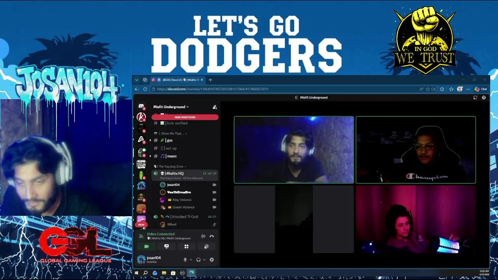The width and height of the screenshot is (498, 280).
Task: Click user YouthCrewDre in the voice list
Action: (188, 192)
